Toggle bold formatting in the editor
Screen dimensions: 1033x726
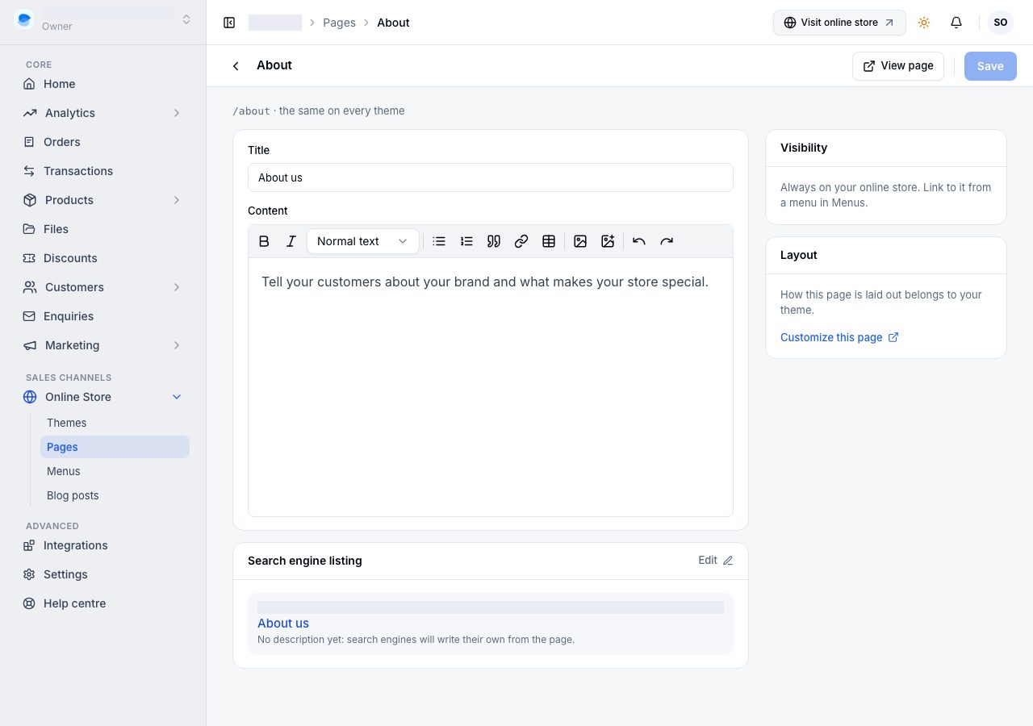click(264, 241)
